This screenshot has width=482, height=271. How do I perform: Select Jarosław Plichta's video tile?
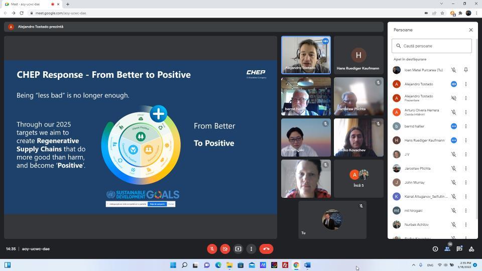(x=358, y=96)
